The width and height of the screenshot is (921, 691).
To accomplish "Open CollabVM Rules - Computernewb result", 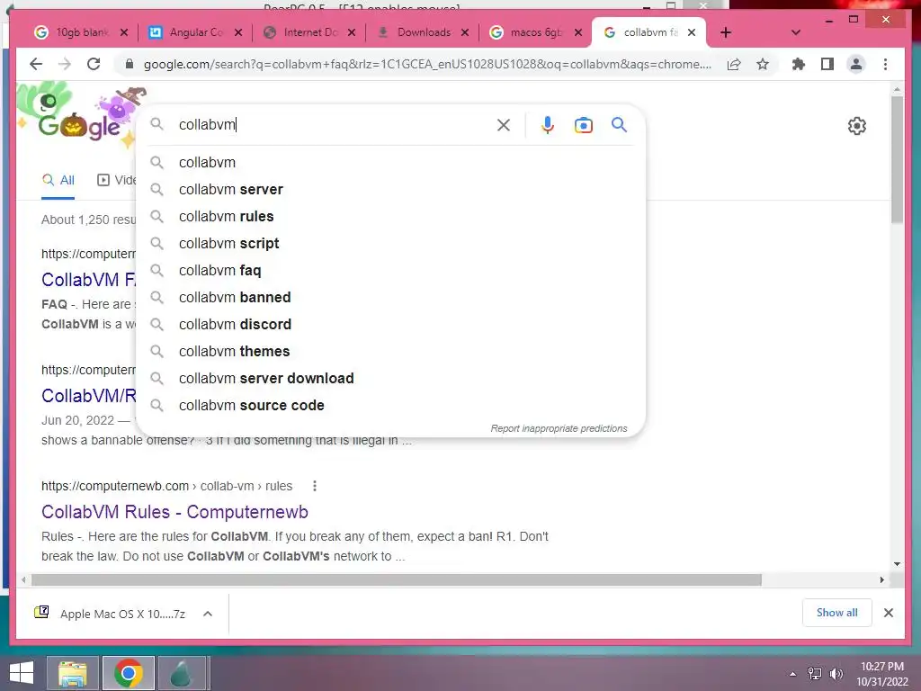I will (x=174, y=512).
